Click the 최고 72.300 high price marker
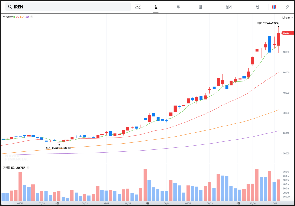 tap(268, 23)
